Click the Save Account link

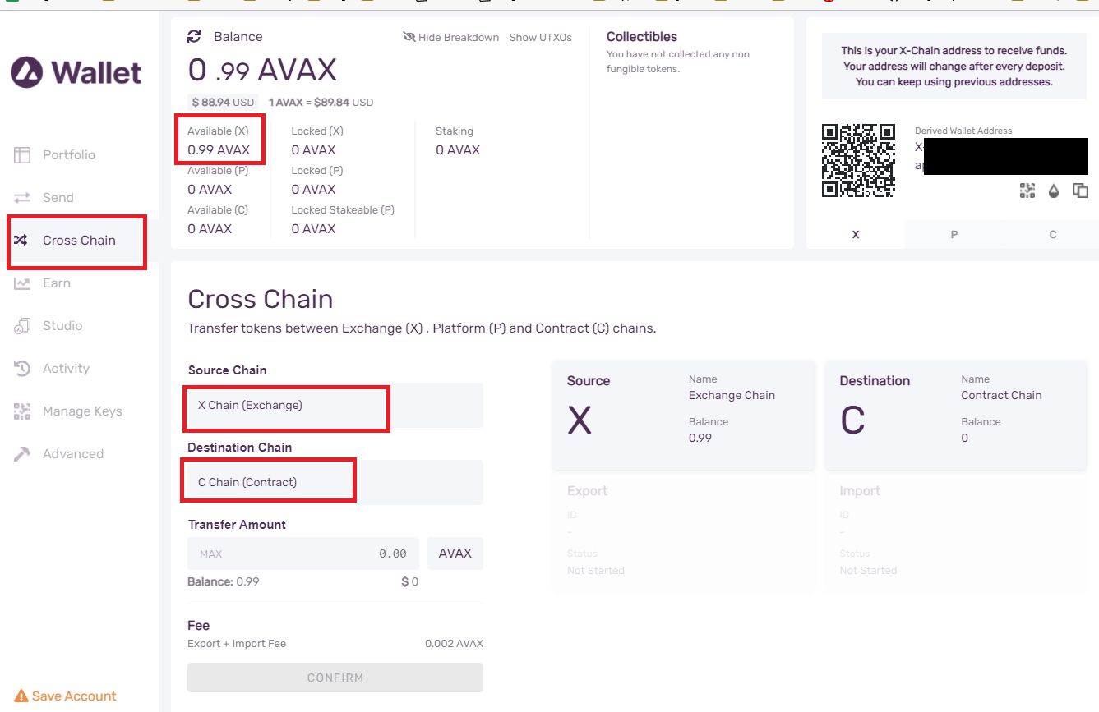(x=74, y=696)
